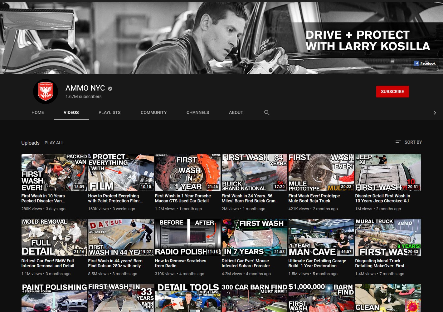Image resolution: width=443 pixels, height=312 pixels.
Task: Click title 'How to Protect Everything with Paint Protection Film'
Action: tap(115, 198)
